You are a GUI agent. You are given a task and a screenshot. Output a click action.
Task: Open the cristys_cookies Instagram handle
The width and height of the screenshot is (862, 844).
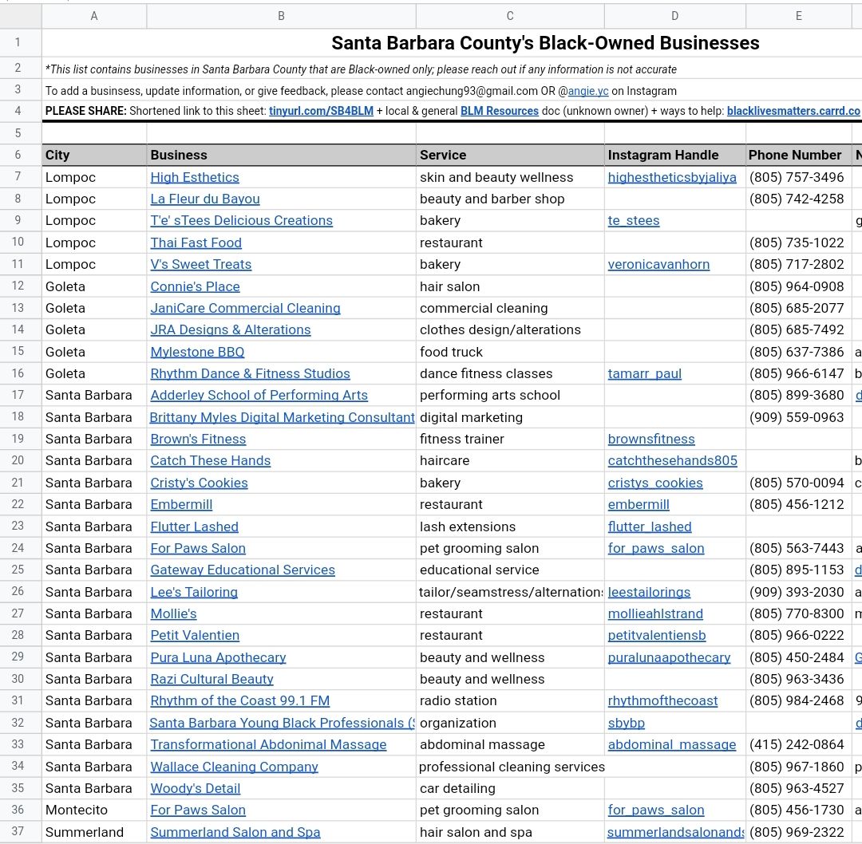(x=654, y=483)
